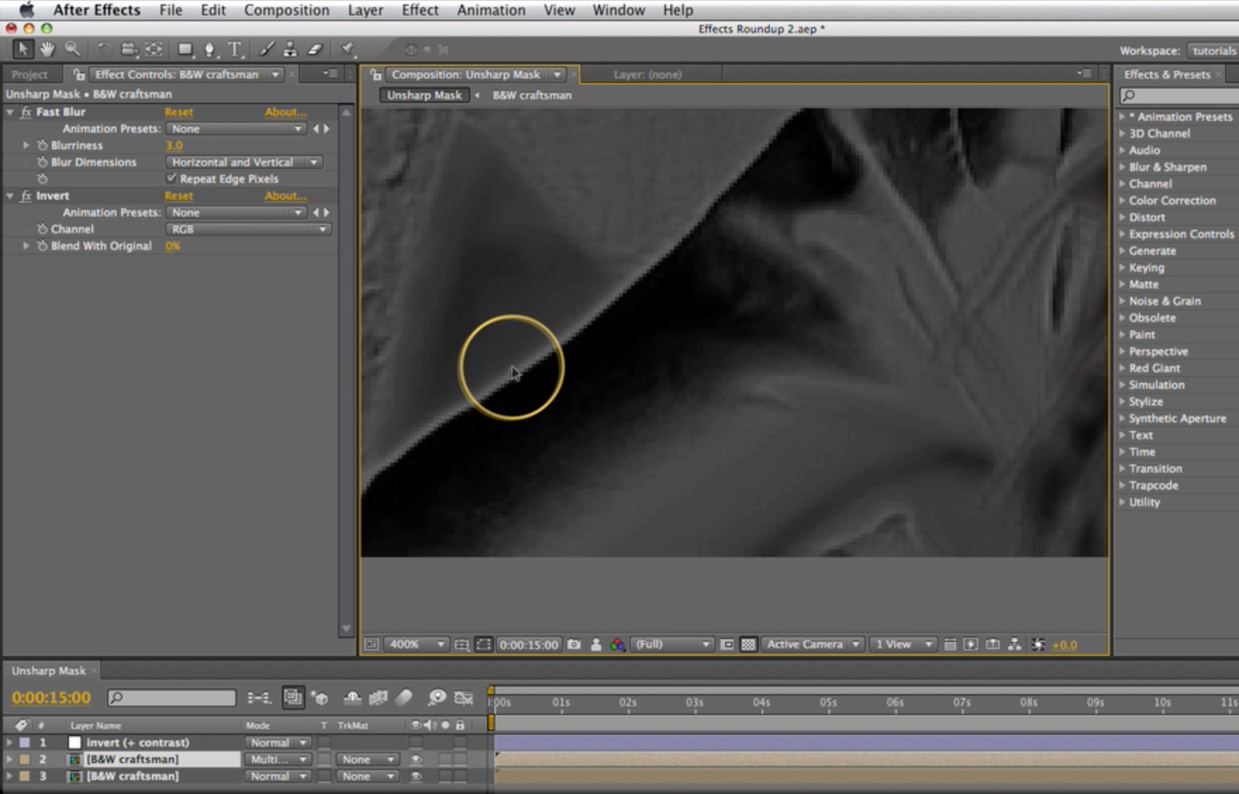Click the Brainstorm lightbulb icon
The width and height of the screenshot is (1239, 794).
point(437,698)
